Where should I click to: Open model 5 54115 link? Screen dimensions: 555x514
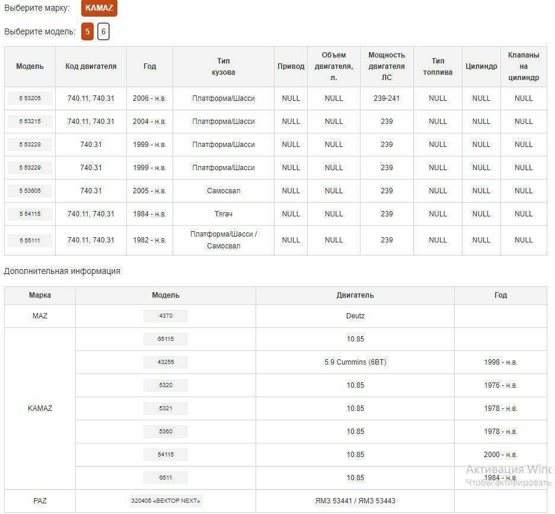click(x=30, y=214)
